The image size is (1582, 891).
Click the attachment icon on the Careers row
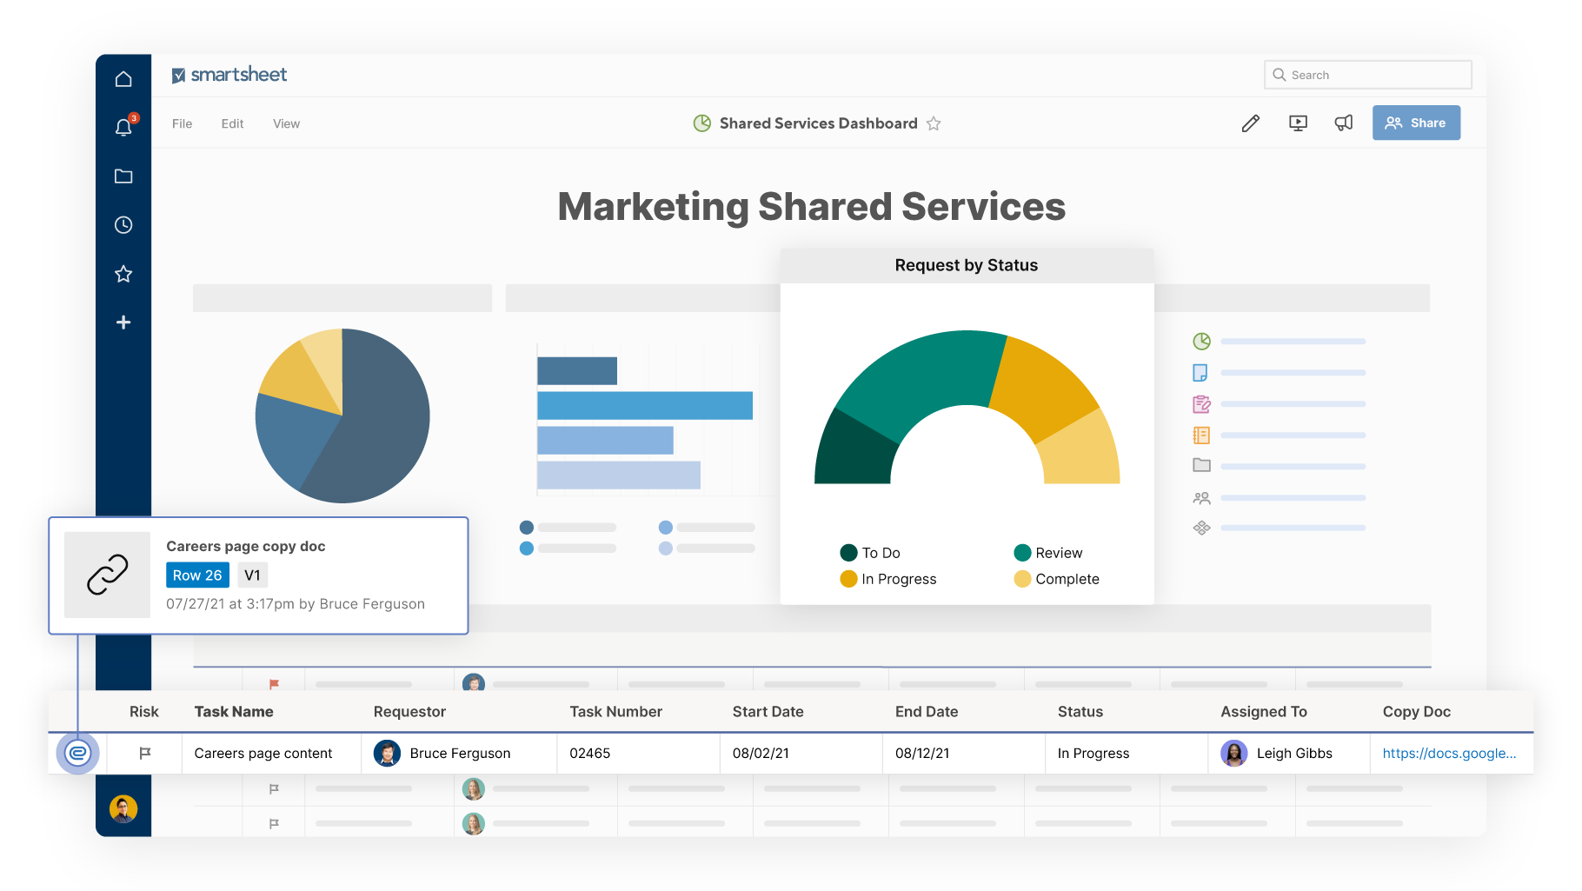(x=77, y=753)
